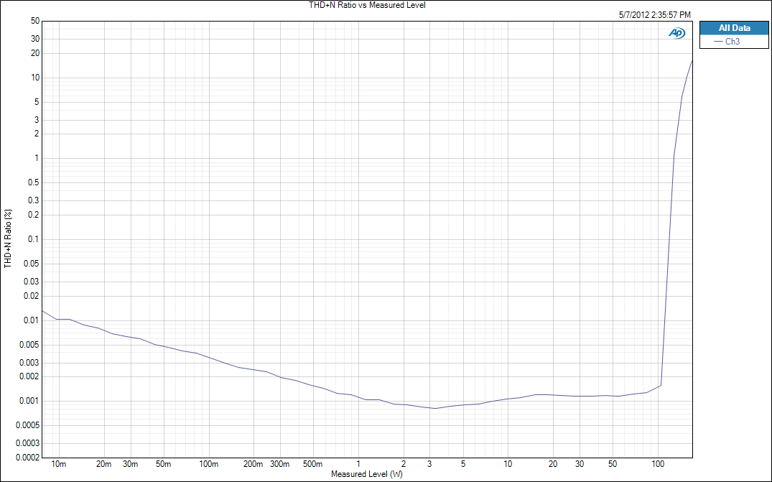
Task: Click the timestamp 5/7/2012 2:35:57 PM
Action: tap(655, 15)
